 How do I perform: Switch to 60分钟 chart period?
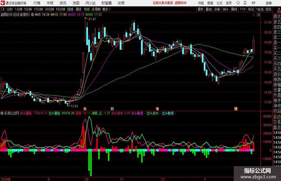pos(61,9)
